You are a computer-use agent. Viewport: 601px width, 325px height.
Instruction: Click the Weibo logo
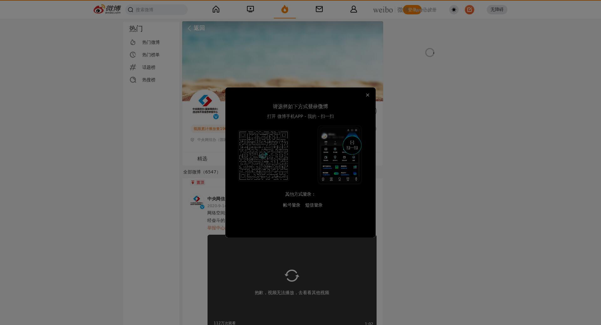tap(107, 9)
